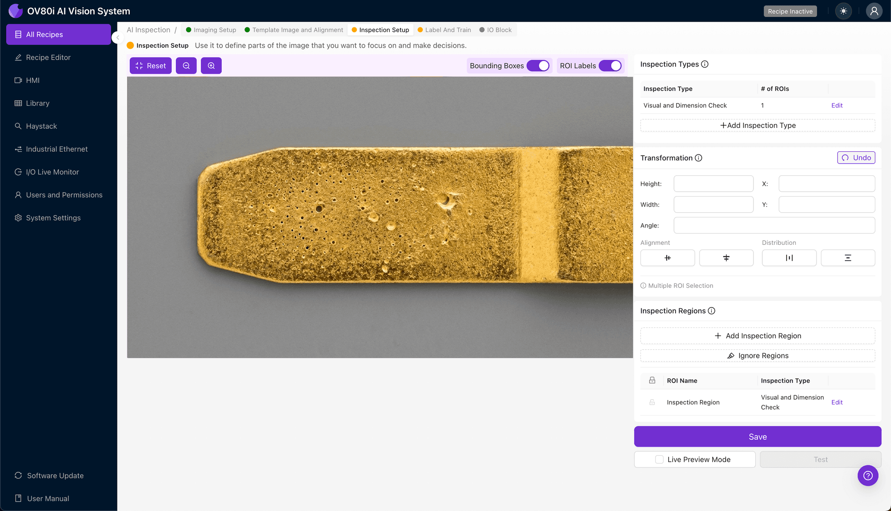Screen dimensions: 891x511
Task: Open Library in the sidebar
Action: [x=59, y=104]
